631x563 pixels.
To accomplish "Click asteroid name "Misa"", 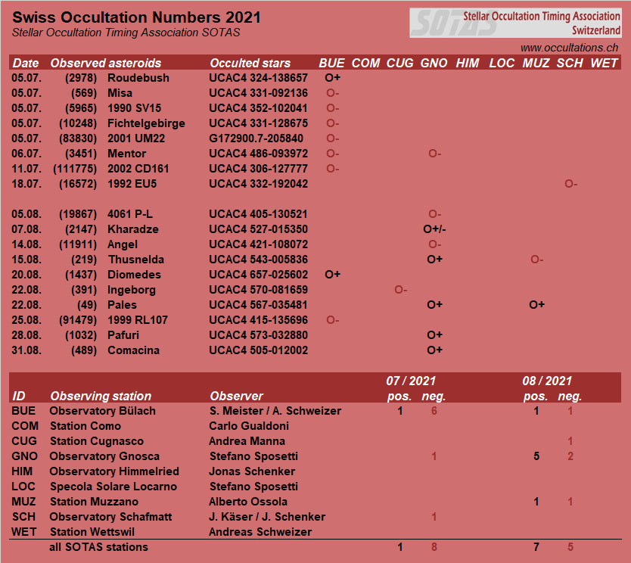I will point(120,93).
